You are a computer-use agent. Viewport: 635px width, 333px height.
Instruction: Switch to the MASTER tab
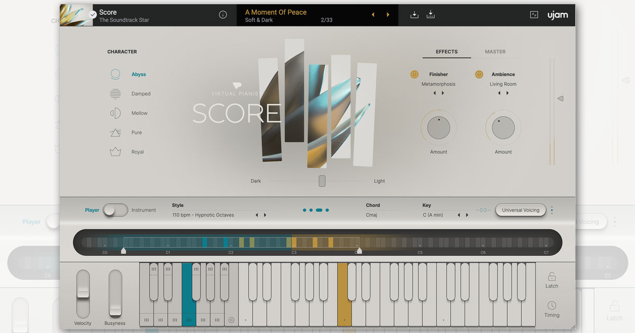point(495,52)
